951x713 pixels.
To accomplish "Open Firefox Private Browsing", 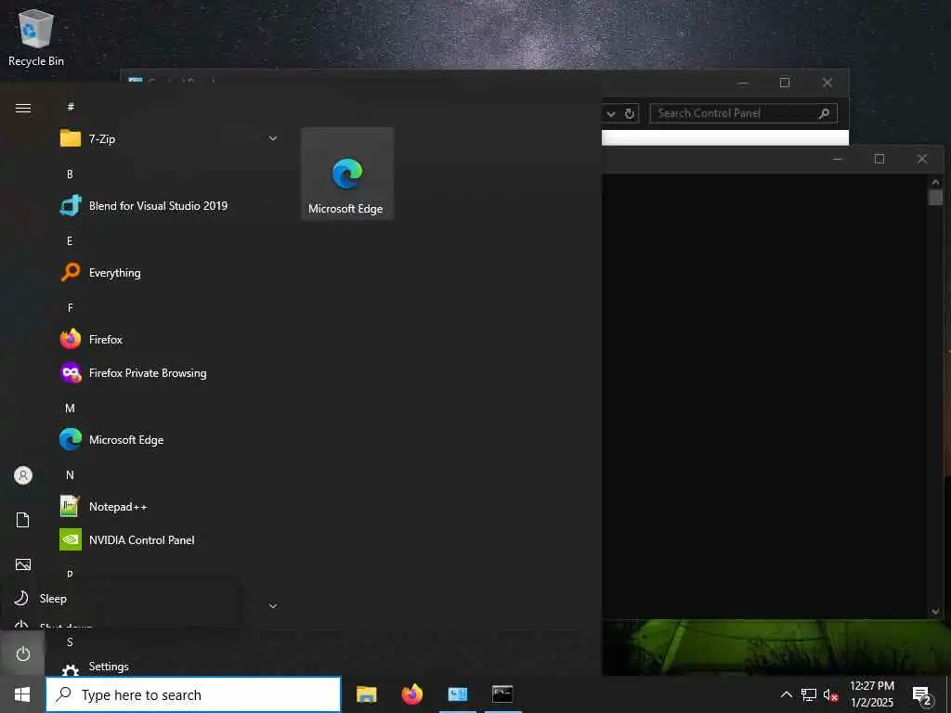I will [x=169, y=373].
